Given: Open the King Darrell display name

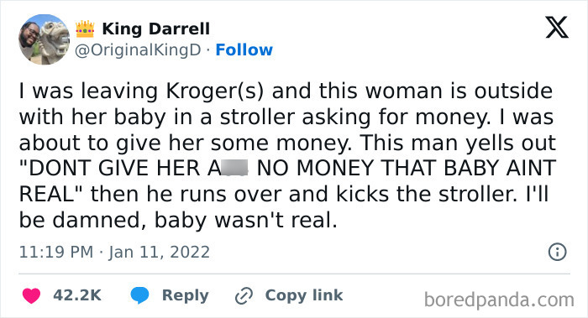Looking at the screenshot, I should 155,29.
